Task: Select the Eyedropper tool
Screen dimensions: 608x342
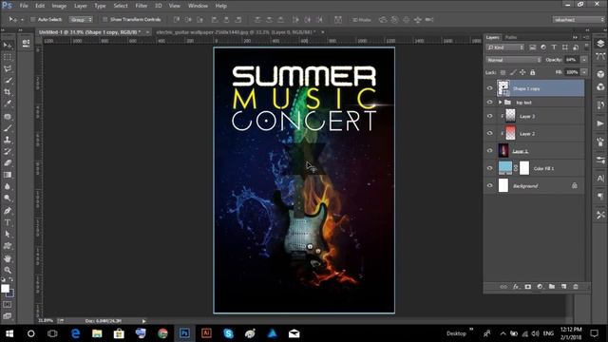Action: [x=8, y=104]
